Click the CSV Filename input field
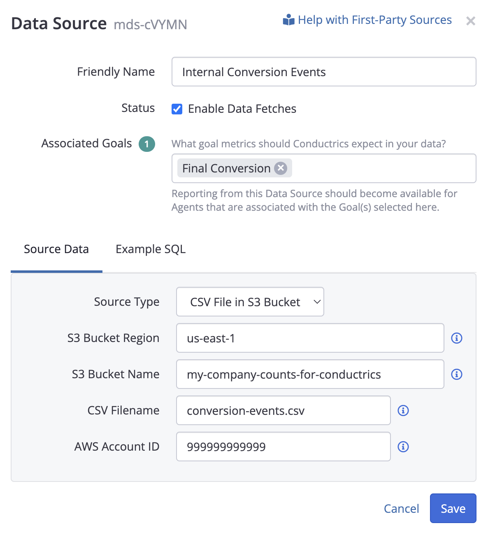The width and height of the screenshot is (488, 535). 283,410
